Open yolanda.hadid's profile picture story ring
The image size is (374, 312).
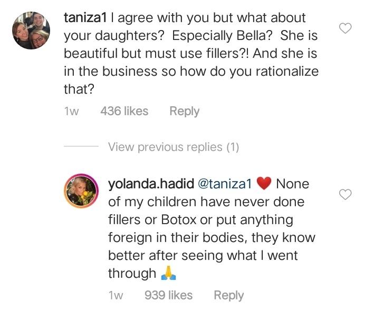[81, 191]
